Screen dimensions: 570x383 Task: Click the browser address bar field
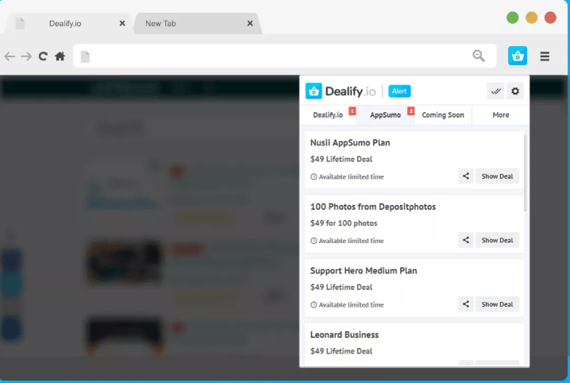285,56
